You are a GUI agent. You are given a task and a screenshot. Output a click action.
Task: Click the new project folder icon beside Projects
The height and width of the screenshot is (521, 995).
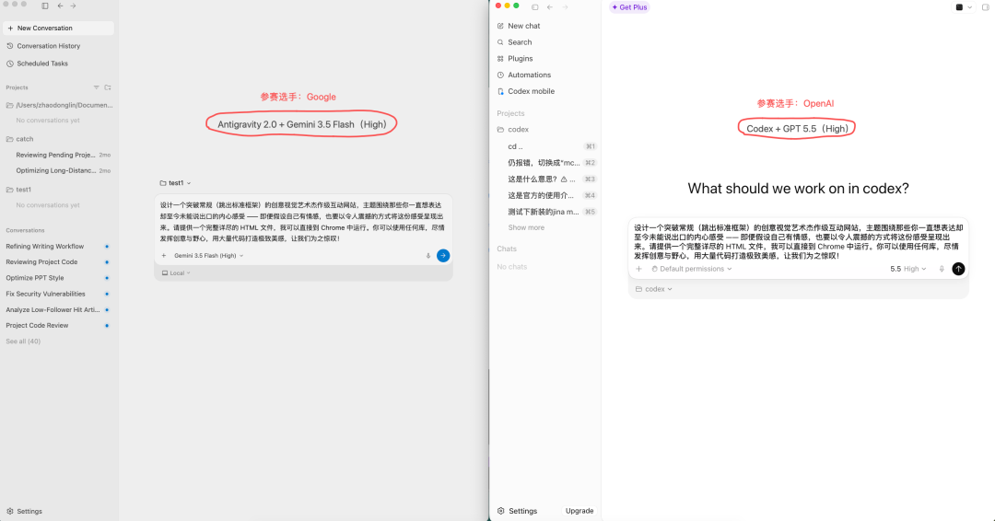[108, 87]
